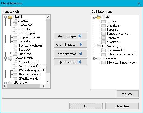Click the horizontal scrollbar's right arrow in Menüauswahl
The width and height of the screenshot is (143, 113).
(x=44, y=86)
